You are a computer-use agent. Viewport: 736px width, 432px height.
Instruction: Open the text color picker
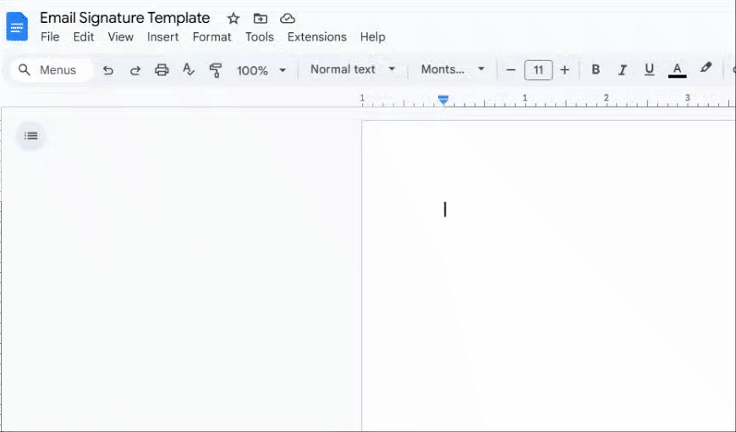pos(677,70)
